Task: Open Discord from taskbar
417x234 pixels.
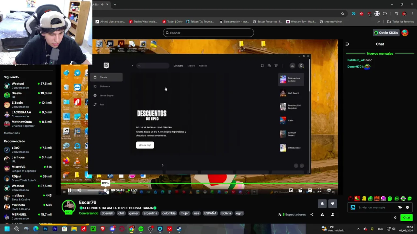Action: (112, 229)
